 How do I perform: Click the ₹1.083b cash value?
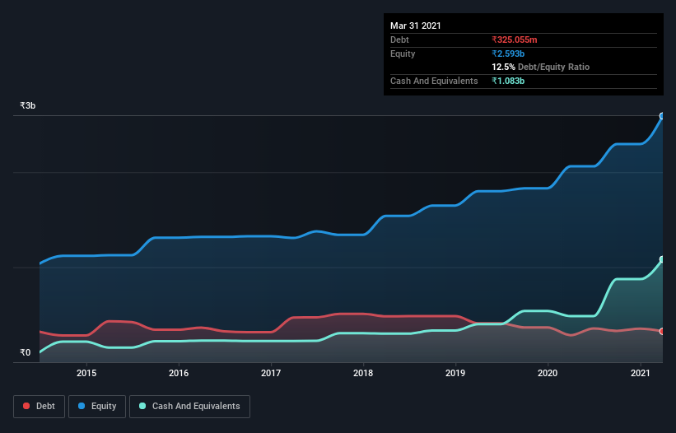coord(508,81)
